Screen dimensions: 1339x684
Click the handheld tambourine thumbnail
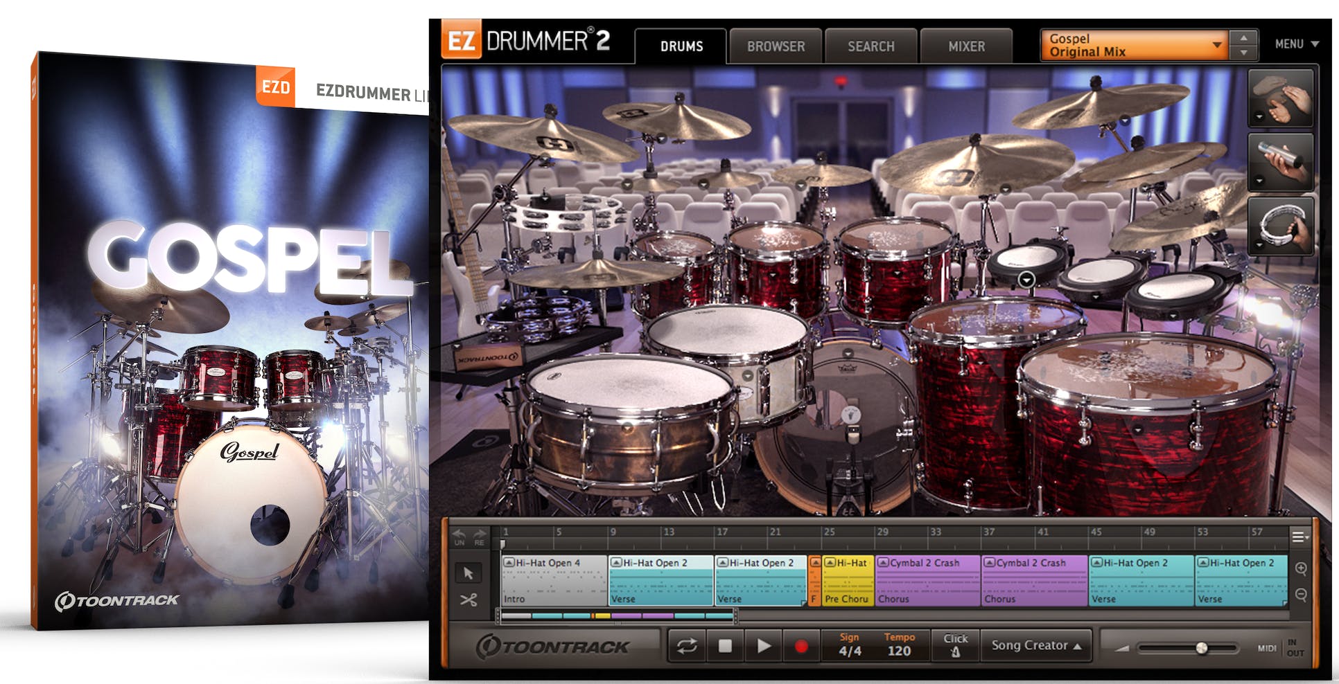tap(1281, 226)
